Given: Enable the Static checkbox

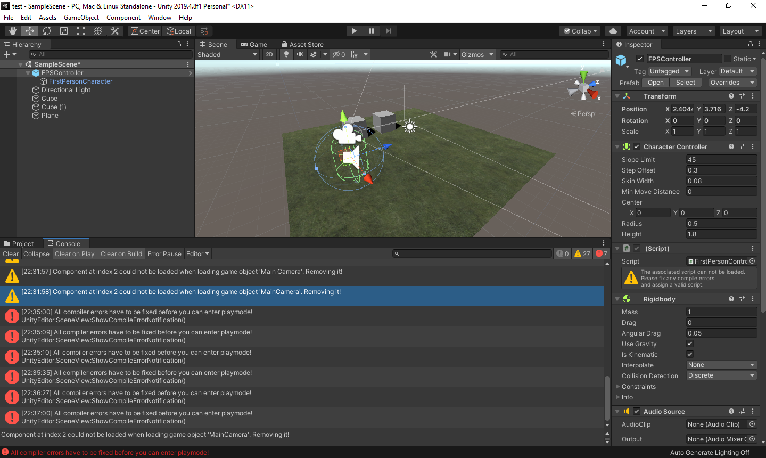Looking at the screenshot, I should pos(728,59).
